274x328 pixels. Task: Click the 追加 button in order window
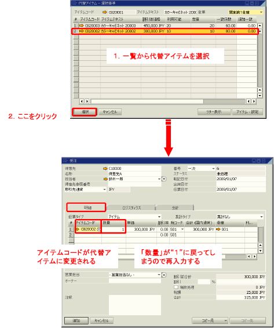point(76,320)
